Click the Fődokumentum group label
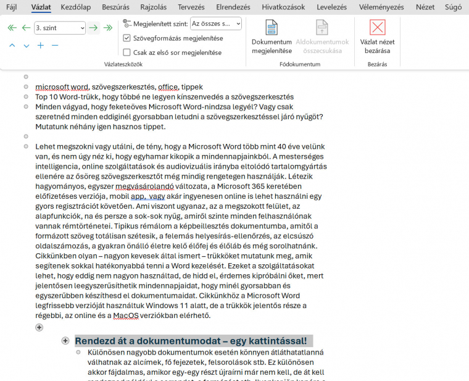 [300, 64]
